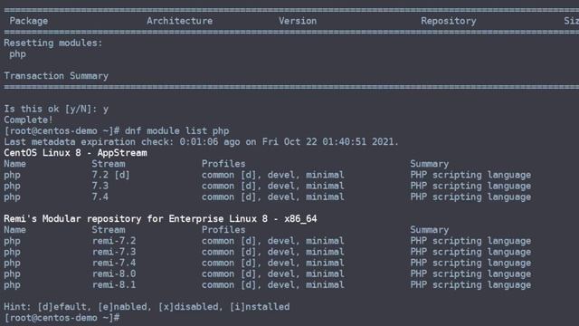Click the 'Profiles' header in the AppStream table

point(223,164)
